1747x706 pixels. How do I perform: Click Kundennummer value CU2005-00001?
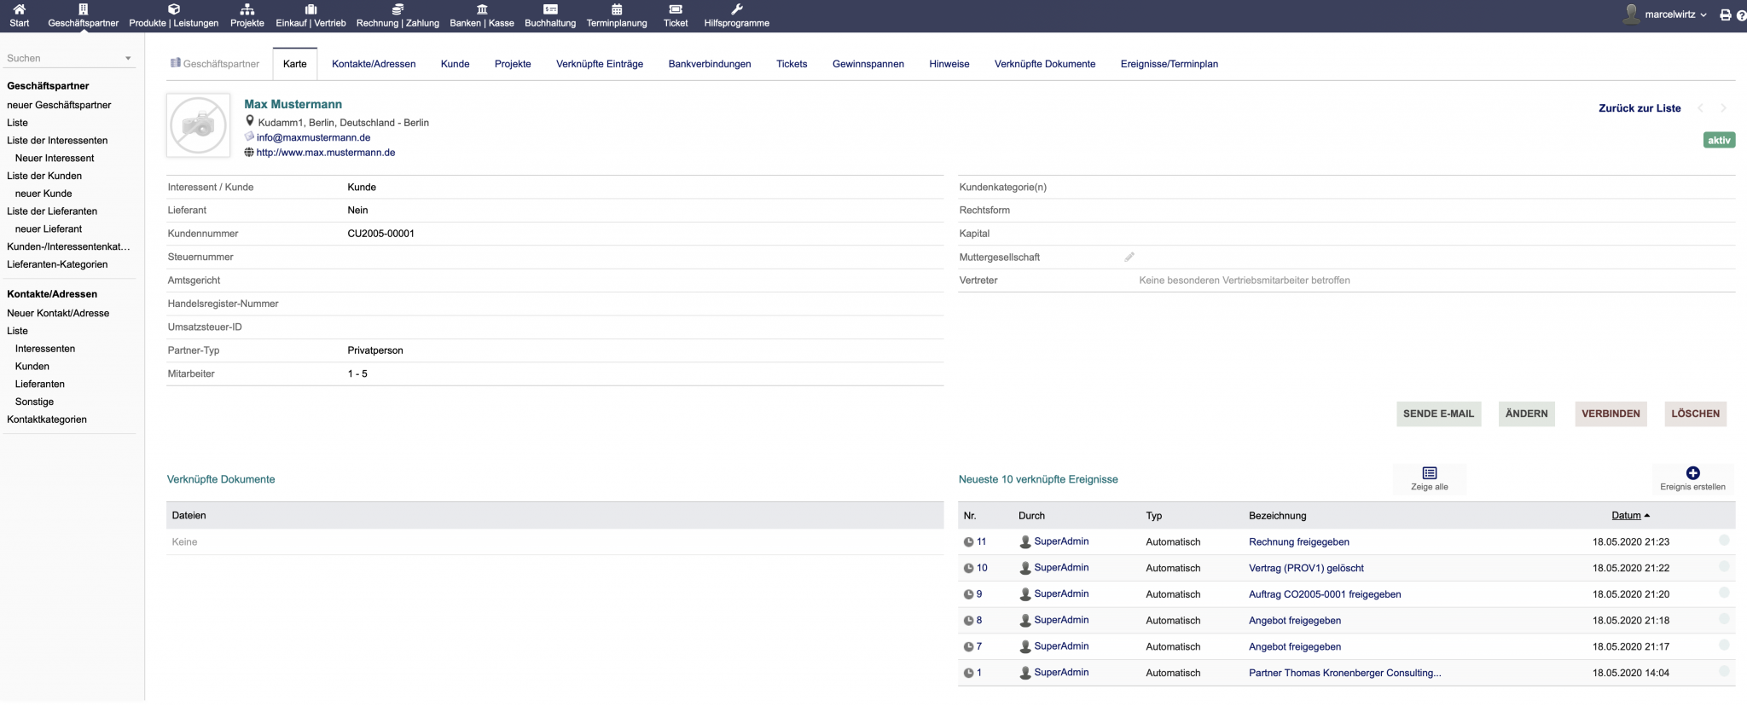(x=380, y=234)
